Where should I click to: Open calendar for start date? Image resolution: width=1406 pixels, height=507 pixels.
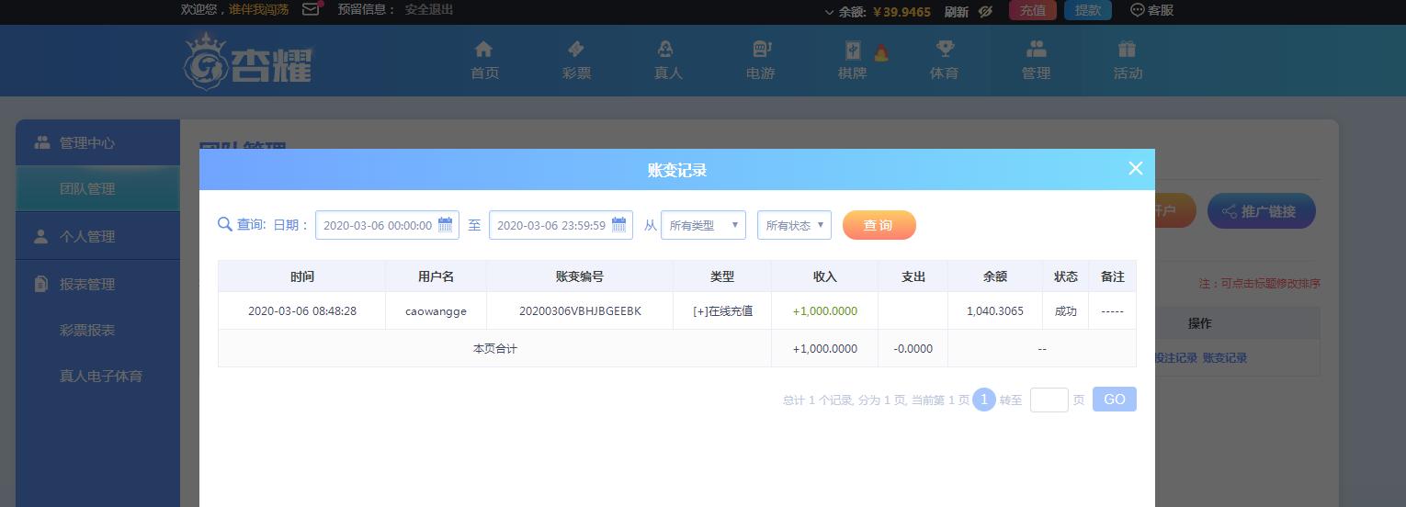coord(446,224)
